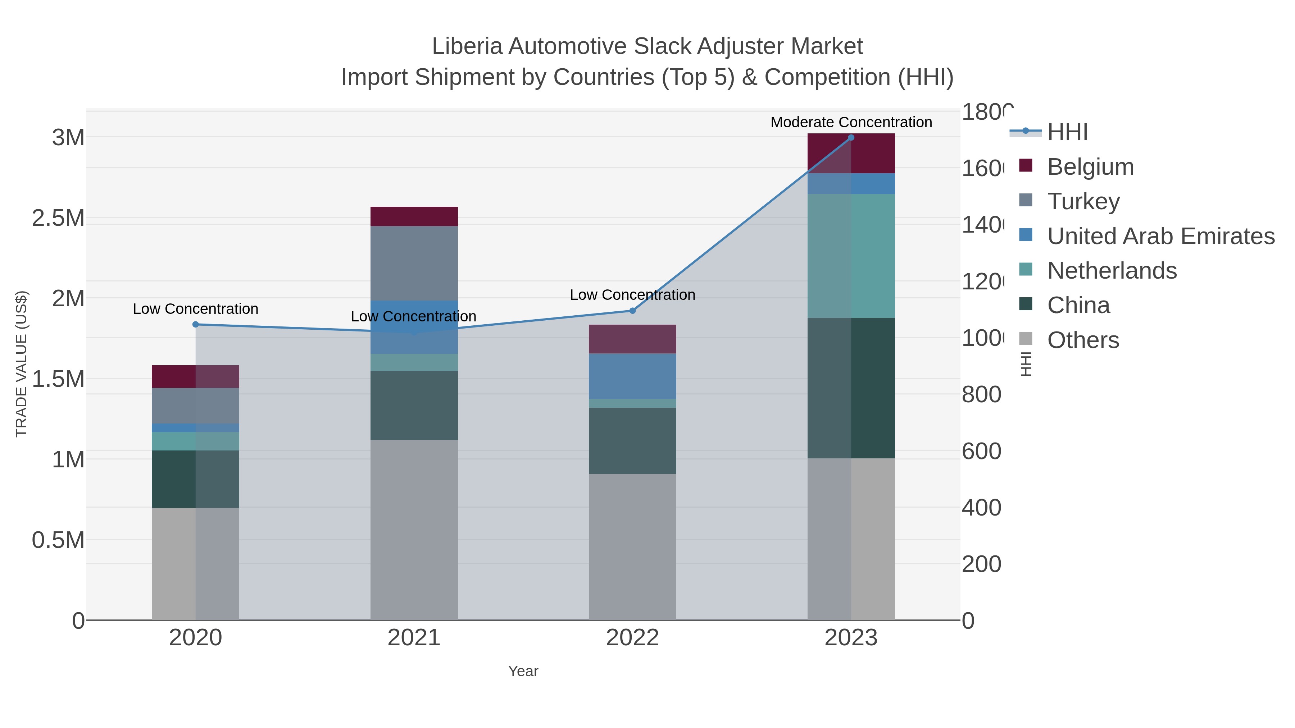Click Low Concentration label above 2022
The height and width of the screenshot is (728, 1295).
(632, 294)
